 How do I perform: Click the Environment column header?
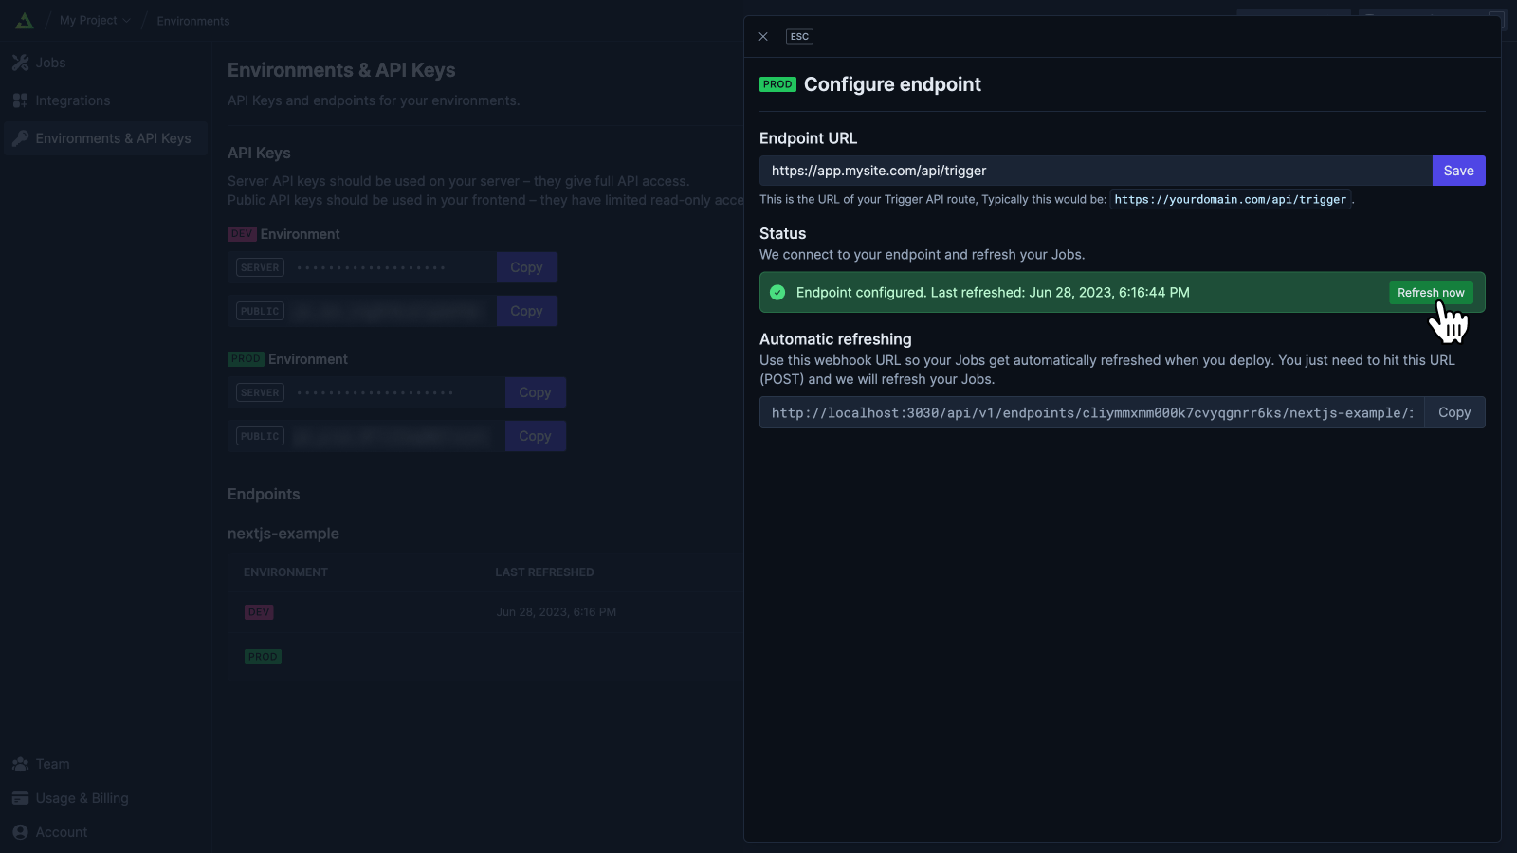point(285,572)
